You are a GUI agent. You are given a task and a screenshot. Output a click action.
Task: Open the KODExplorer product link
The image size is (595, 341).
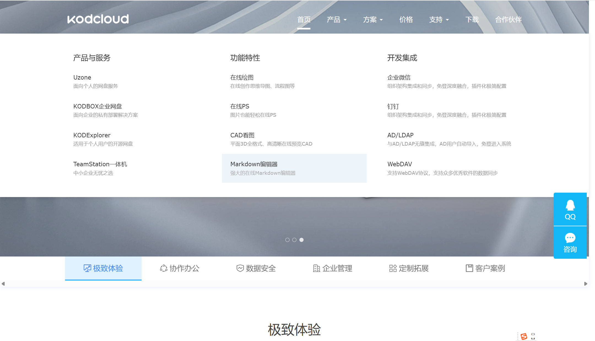click(x=91, y=135)
